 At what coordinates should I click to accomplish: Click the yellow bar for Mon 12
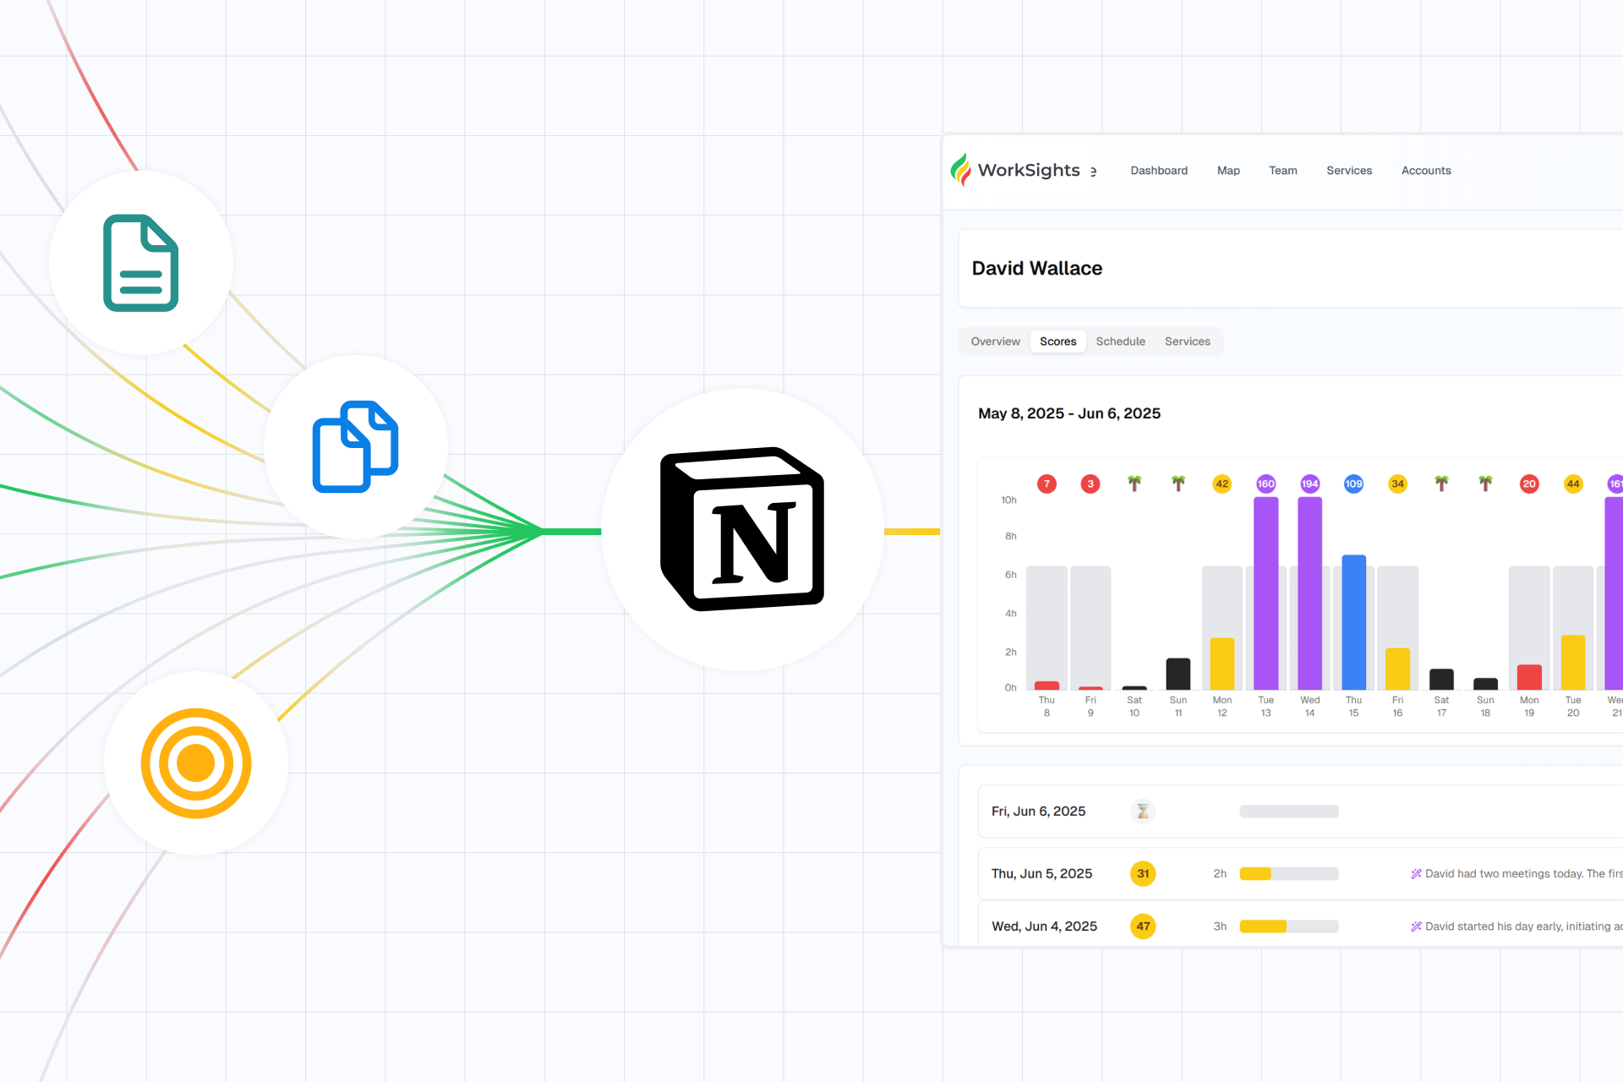coord(1222,664)
